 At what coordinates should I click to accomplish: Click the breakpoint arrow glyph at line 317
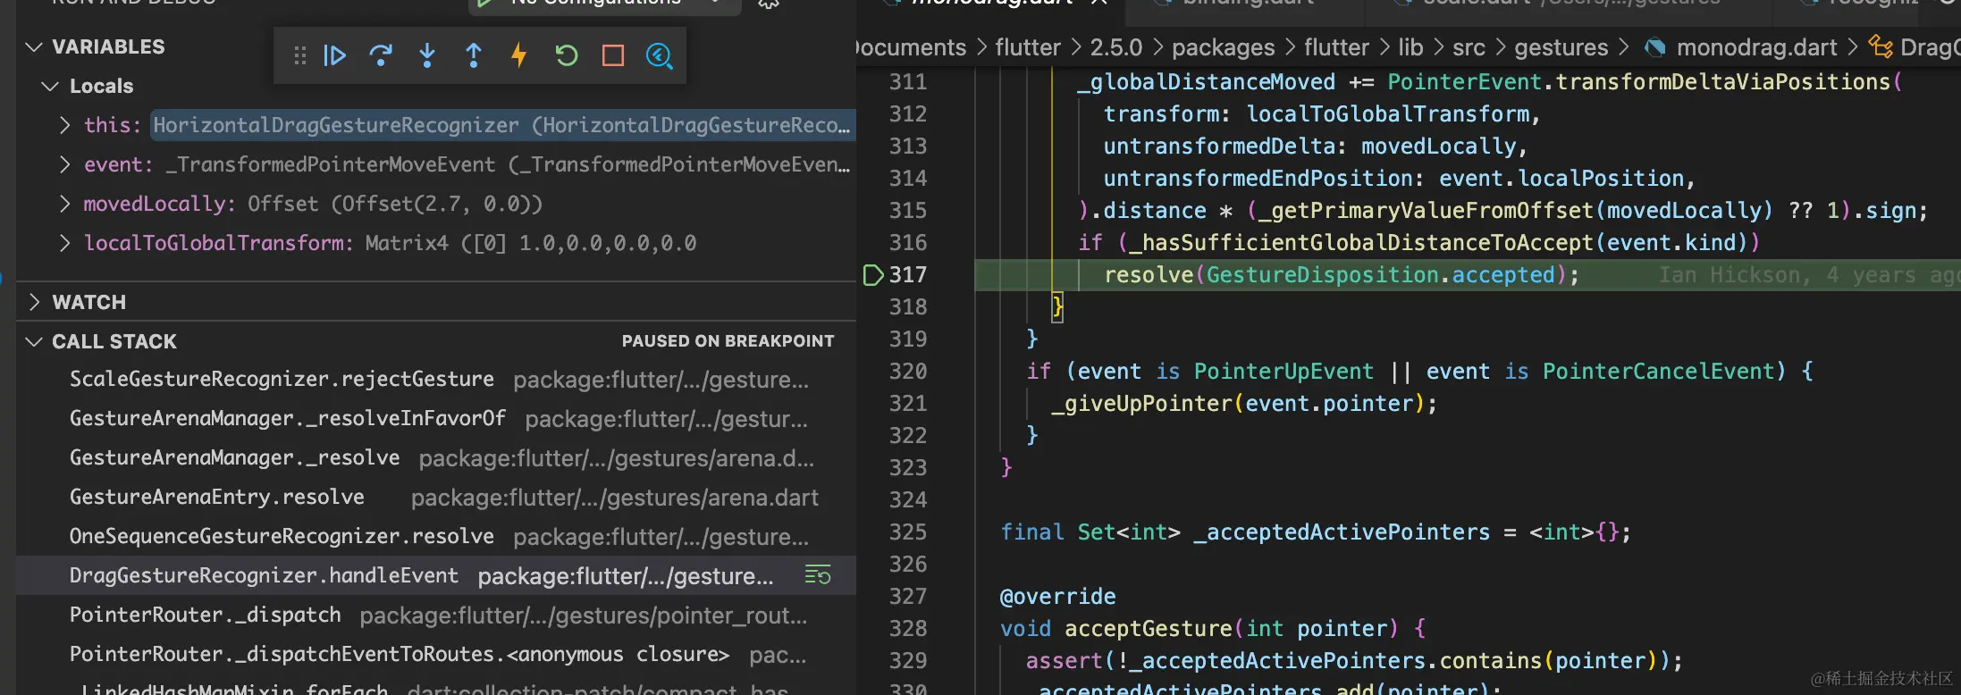[x=873, y=275]
